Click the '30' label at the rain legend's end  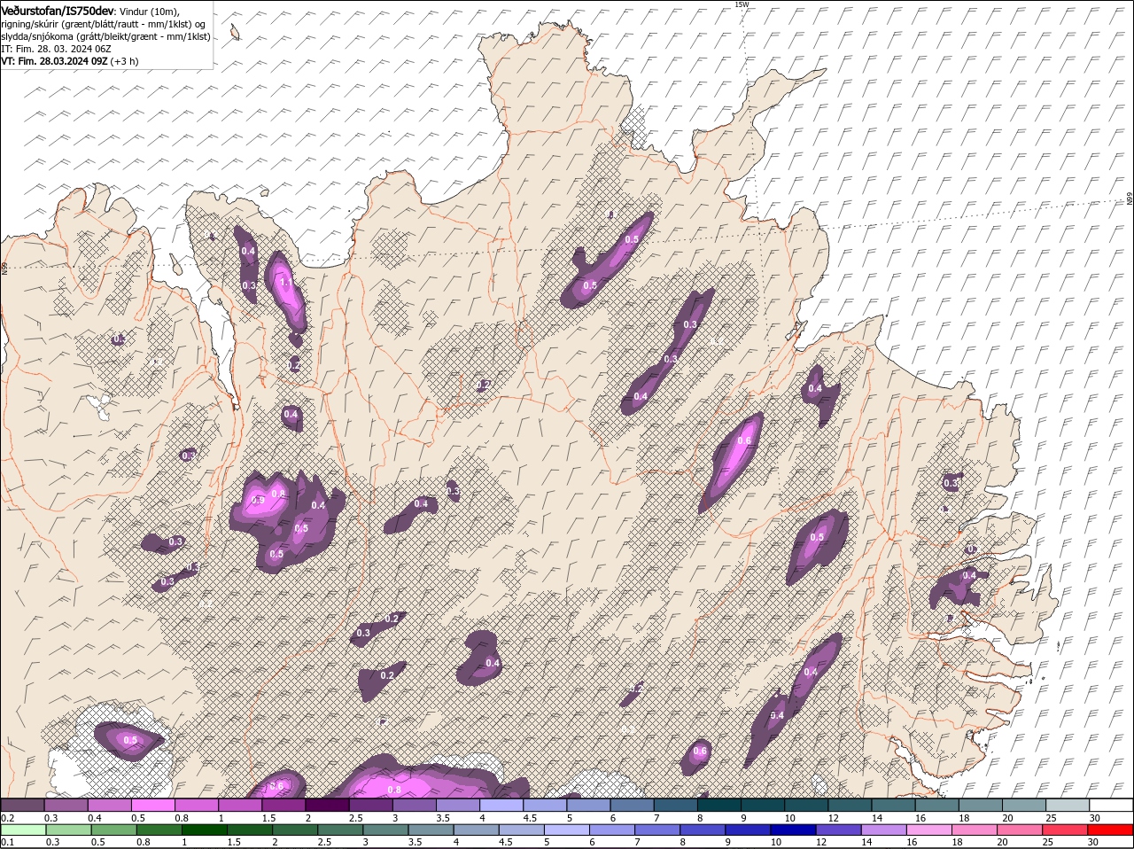[1095, 843]
